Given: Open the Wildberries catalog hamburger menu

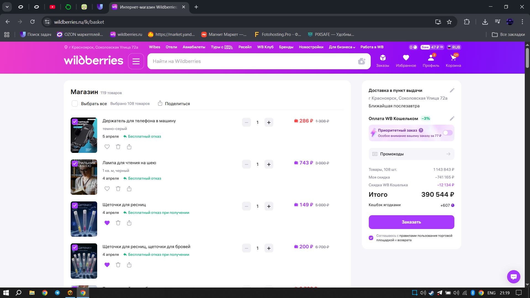Looking at the screenshot, I should (x=136, y=61).
